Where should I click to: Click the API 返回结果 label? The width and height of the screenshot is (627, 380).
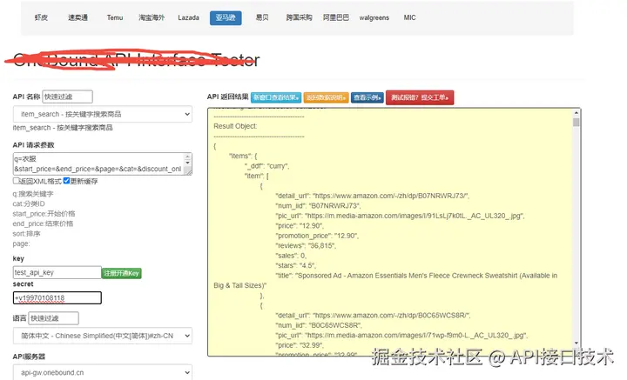click(227, 97)
